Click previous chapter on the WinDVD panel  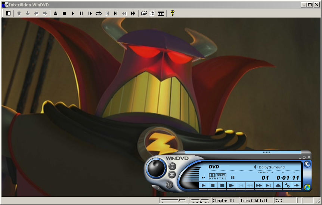(241, 186)
